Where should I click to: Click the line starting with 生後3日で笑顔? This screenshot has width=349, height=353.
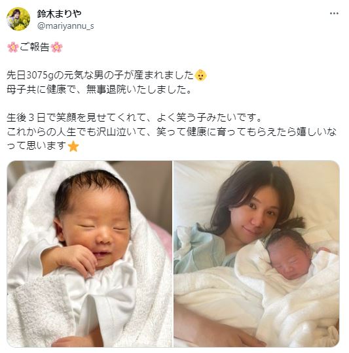(x=134, y=118)
